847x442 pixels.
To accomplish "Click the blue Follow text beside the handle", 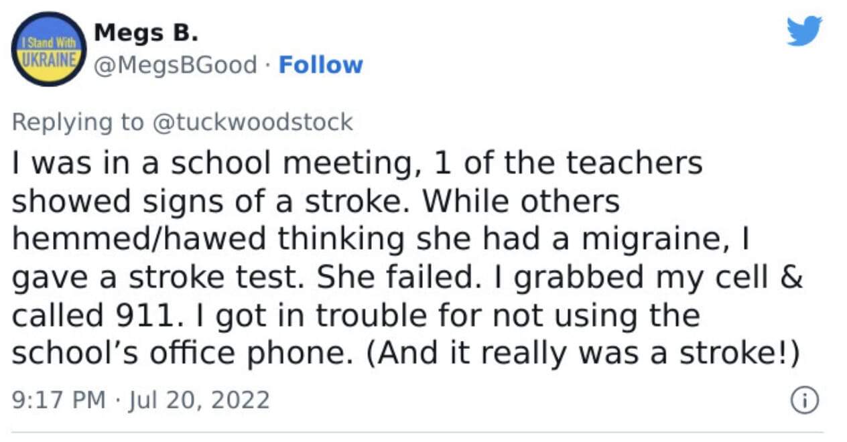I will 320,65.
